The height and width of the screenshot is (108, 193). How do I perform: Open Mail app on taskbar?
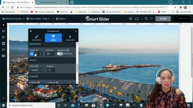click(73, 105)
